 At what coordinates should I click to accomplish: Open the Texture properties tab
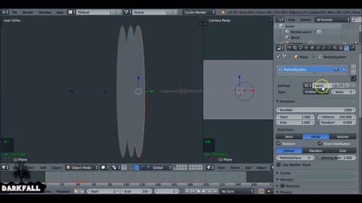[x=341, y=48]
